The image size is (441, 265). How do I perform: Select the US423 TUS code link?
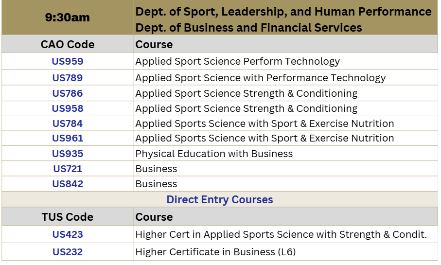(68, 234)
